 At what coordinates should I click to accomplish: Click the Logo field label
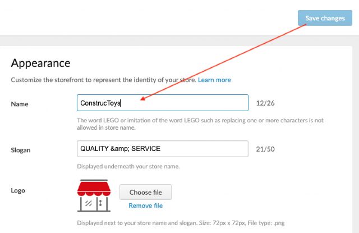tap(19, 190)
